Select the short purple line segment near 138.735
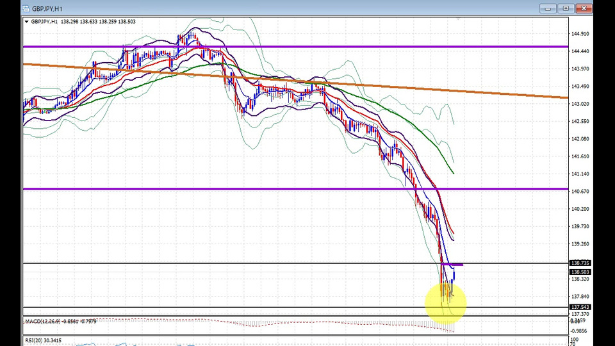615x346 pixels. (452, 265)
